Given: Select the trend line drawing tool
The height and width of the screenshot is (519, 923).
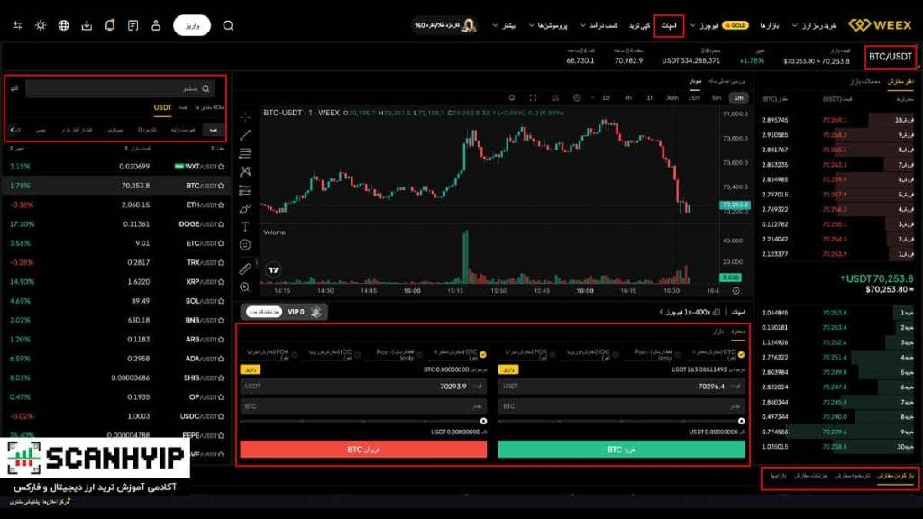Looking at the screenshot, I should 245,135.
